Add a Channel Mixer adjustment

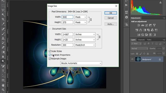tap(152, 30)
